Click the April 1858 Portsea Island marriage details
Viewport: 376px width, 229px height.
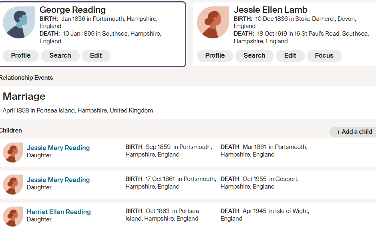click(x=78, y=110)
